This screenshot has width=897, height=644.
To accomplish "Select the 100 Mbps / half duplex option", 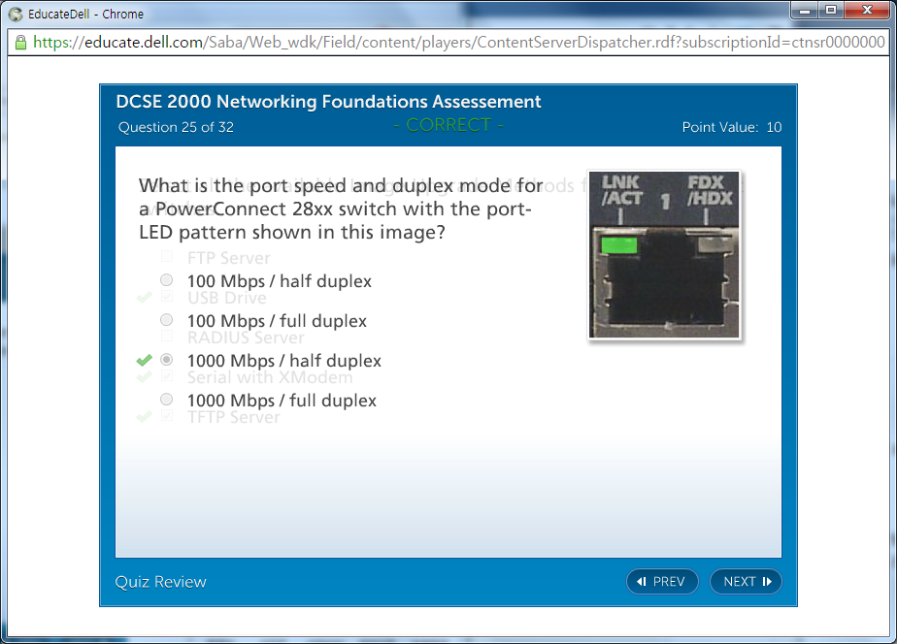I will click(x=167, y=280).
